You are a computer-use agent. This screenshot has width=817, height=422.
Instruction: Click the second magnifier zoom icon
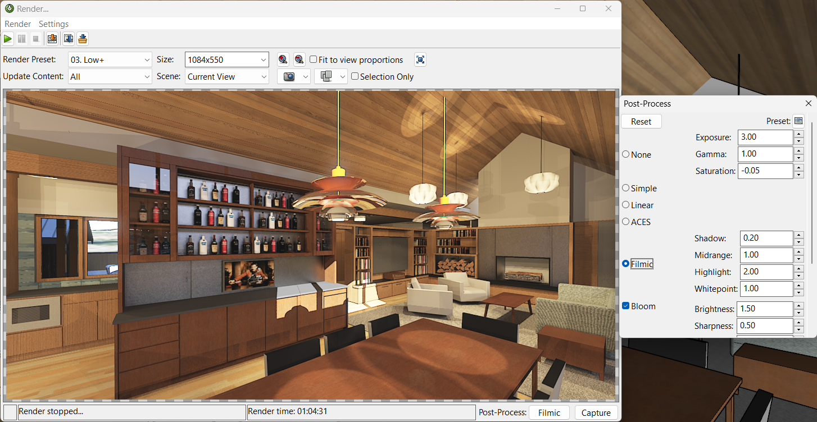point(299,59)
